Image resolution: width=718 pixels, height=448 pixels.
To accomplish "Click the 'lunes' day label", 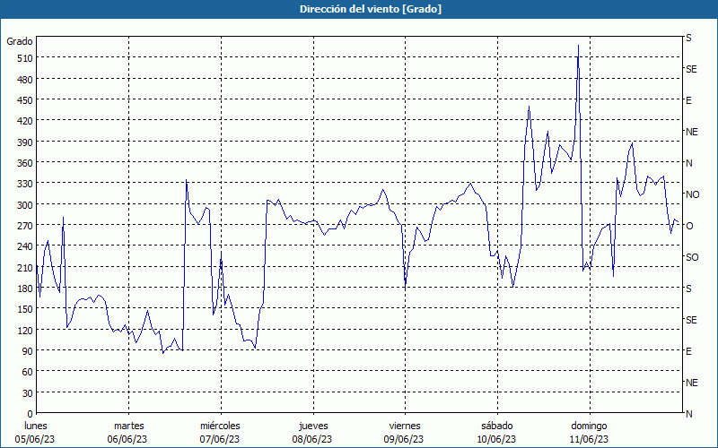I will pos(35,426).
